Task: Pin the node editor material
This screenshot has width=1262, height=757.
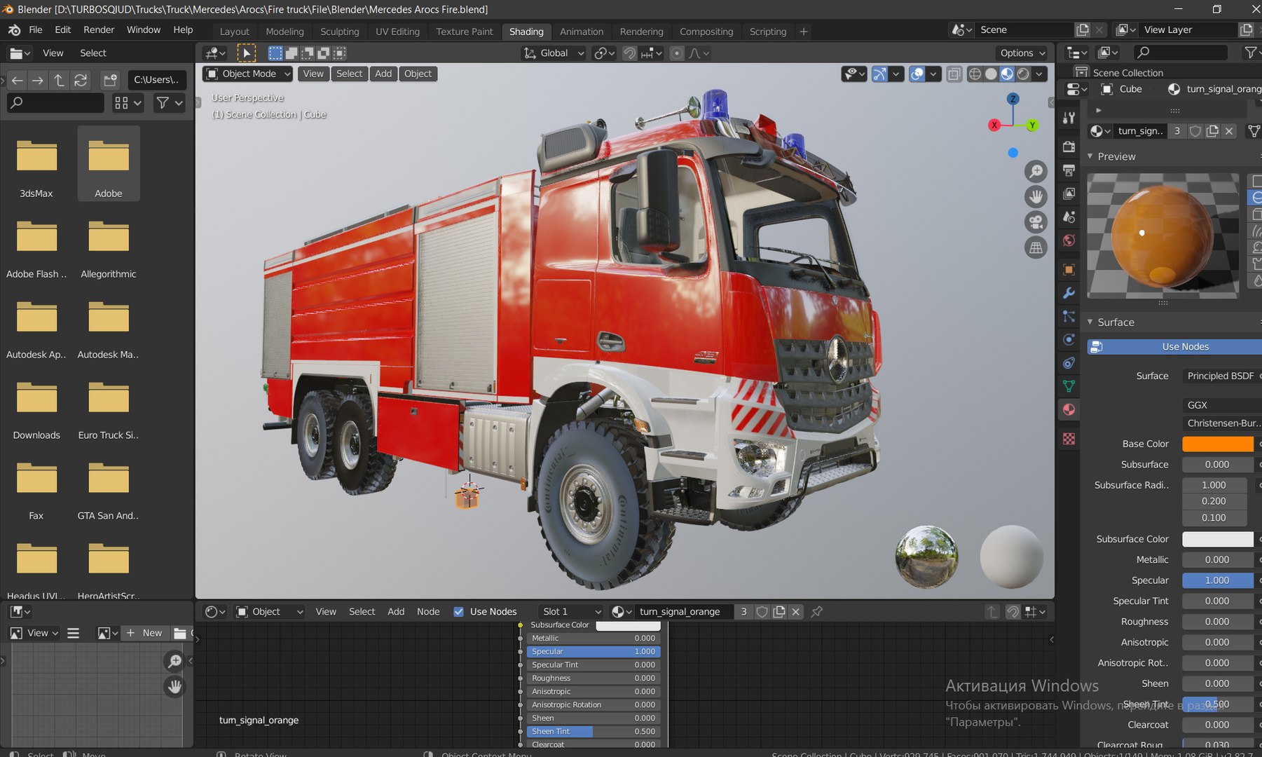Action: 816,612
